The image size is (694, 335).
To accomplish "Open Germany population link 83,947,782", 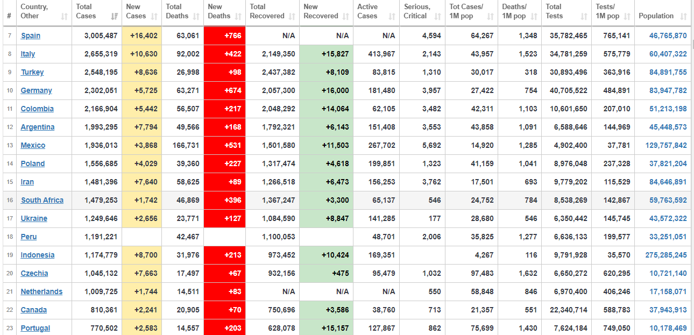I will [x=668, y=90].
